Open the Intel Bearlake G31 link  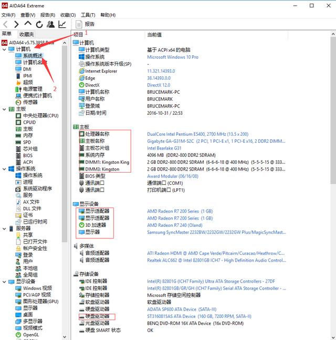(x=164, y=148)
